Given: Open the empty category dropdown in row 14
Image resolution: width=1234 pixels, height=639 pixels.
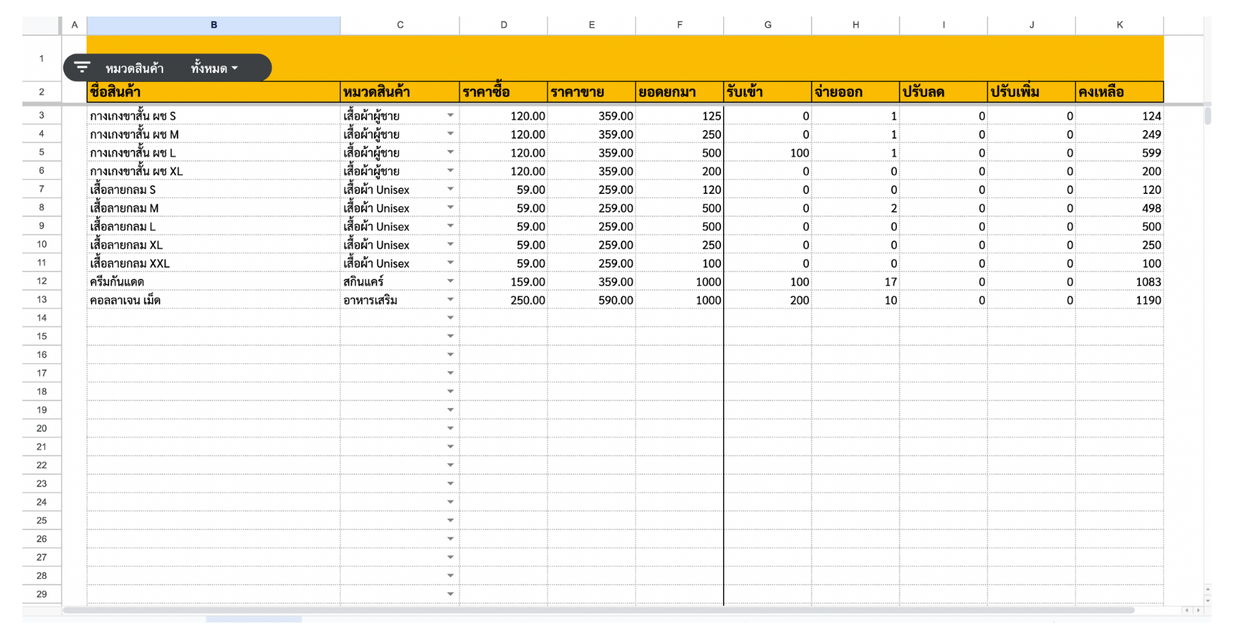Looking at the screenshot, I should [x=451, y=318].
